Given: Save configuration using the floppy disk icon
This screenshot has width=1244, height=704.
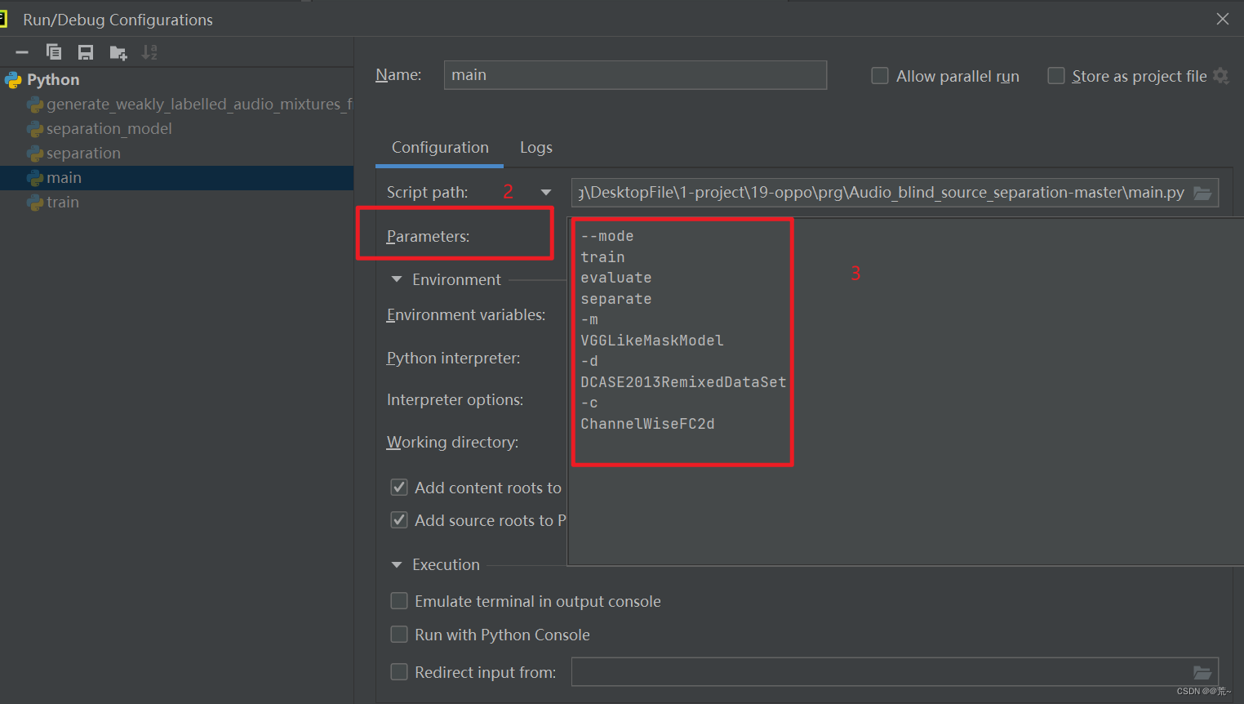Looking at the screenshot, I should tap(86, 52).
